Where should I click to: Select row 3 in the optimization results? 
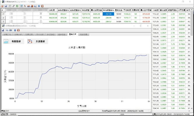(x=3, y=21)
